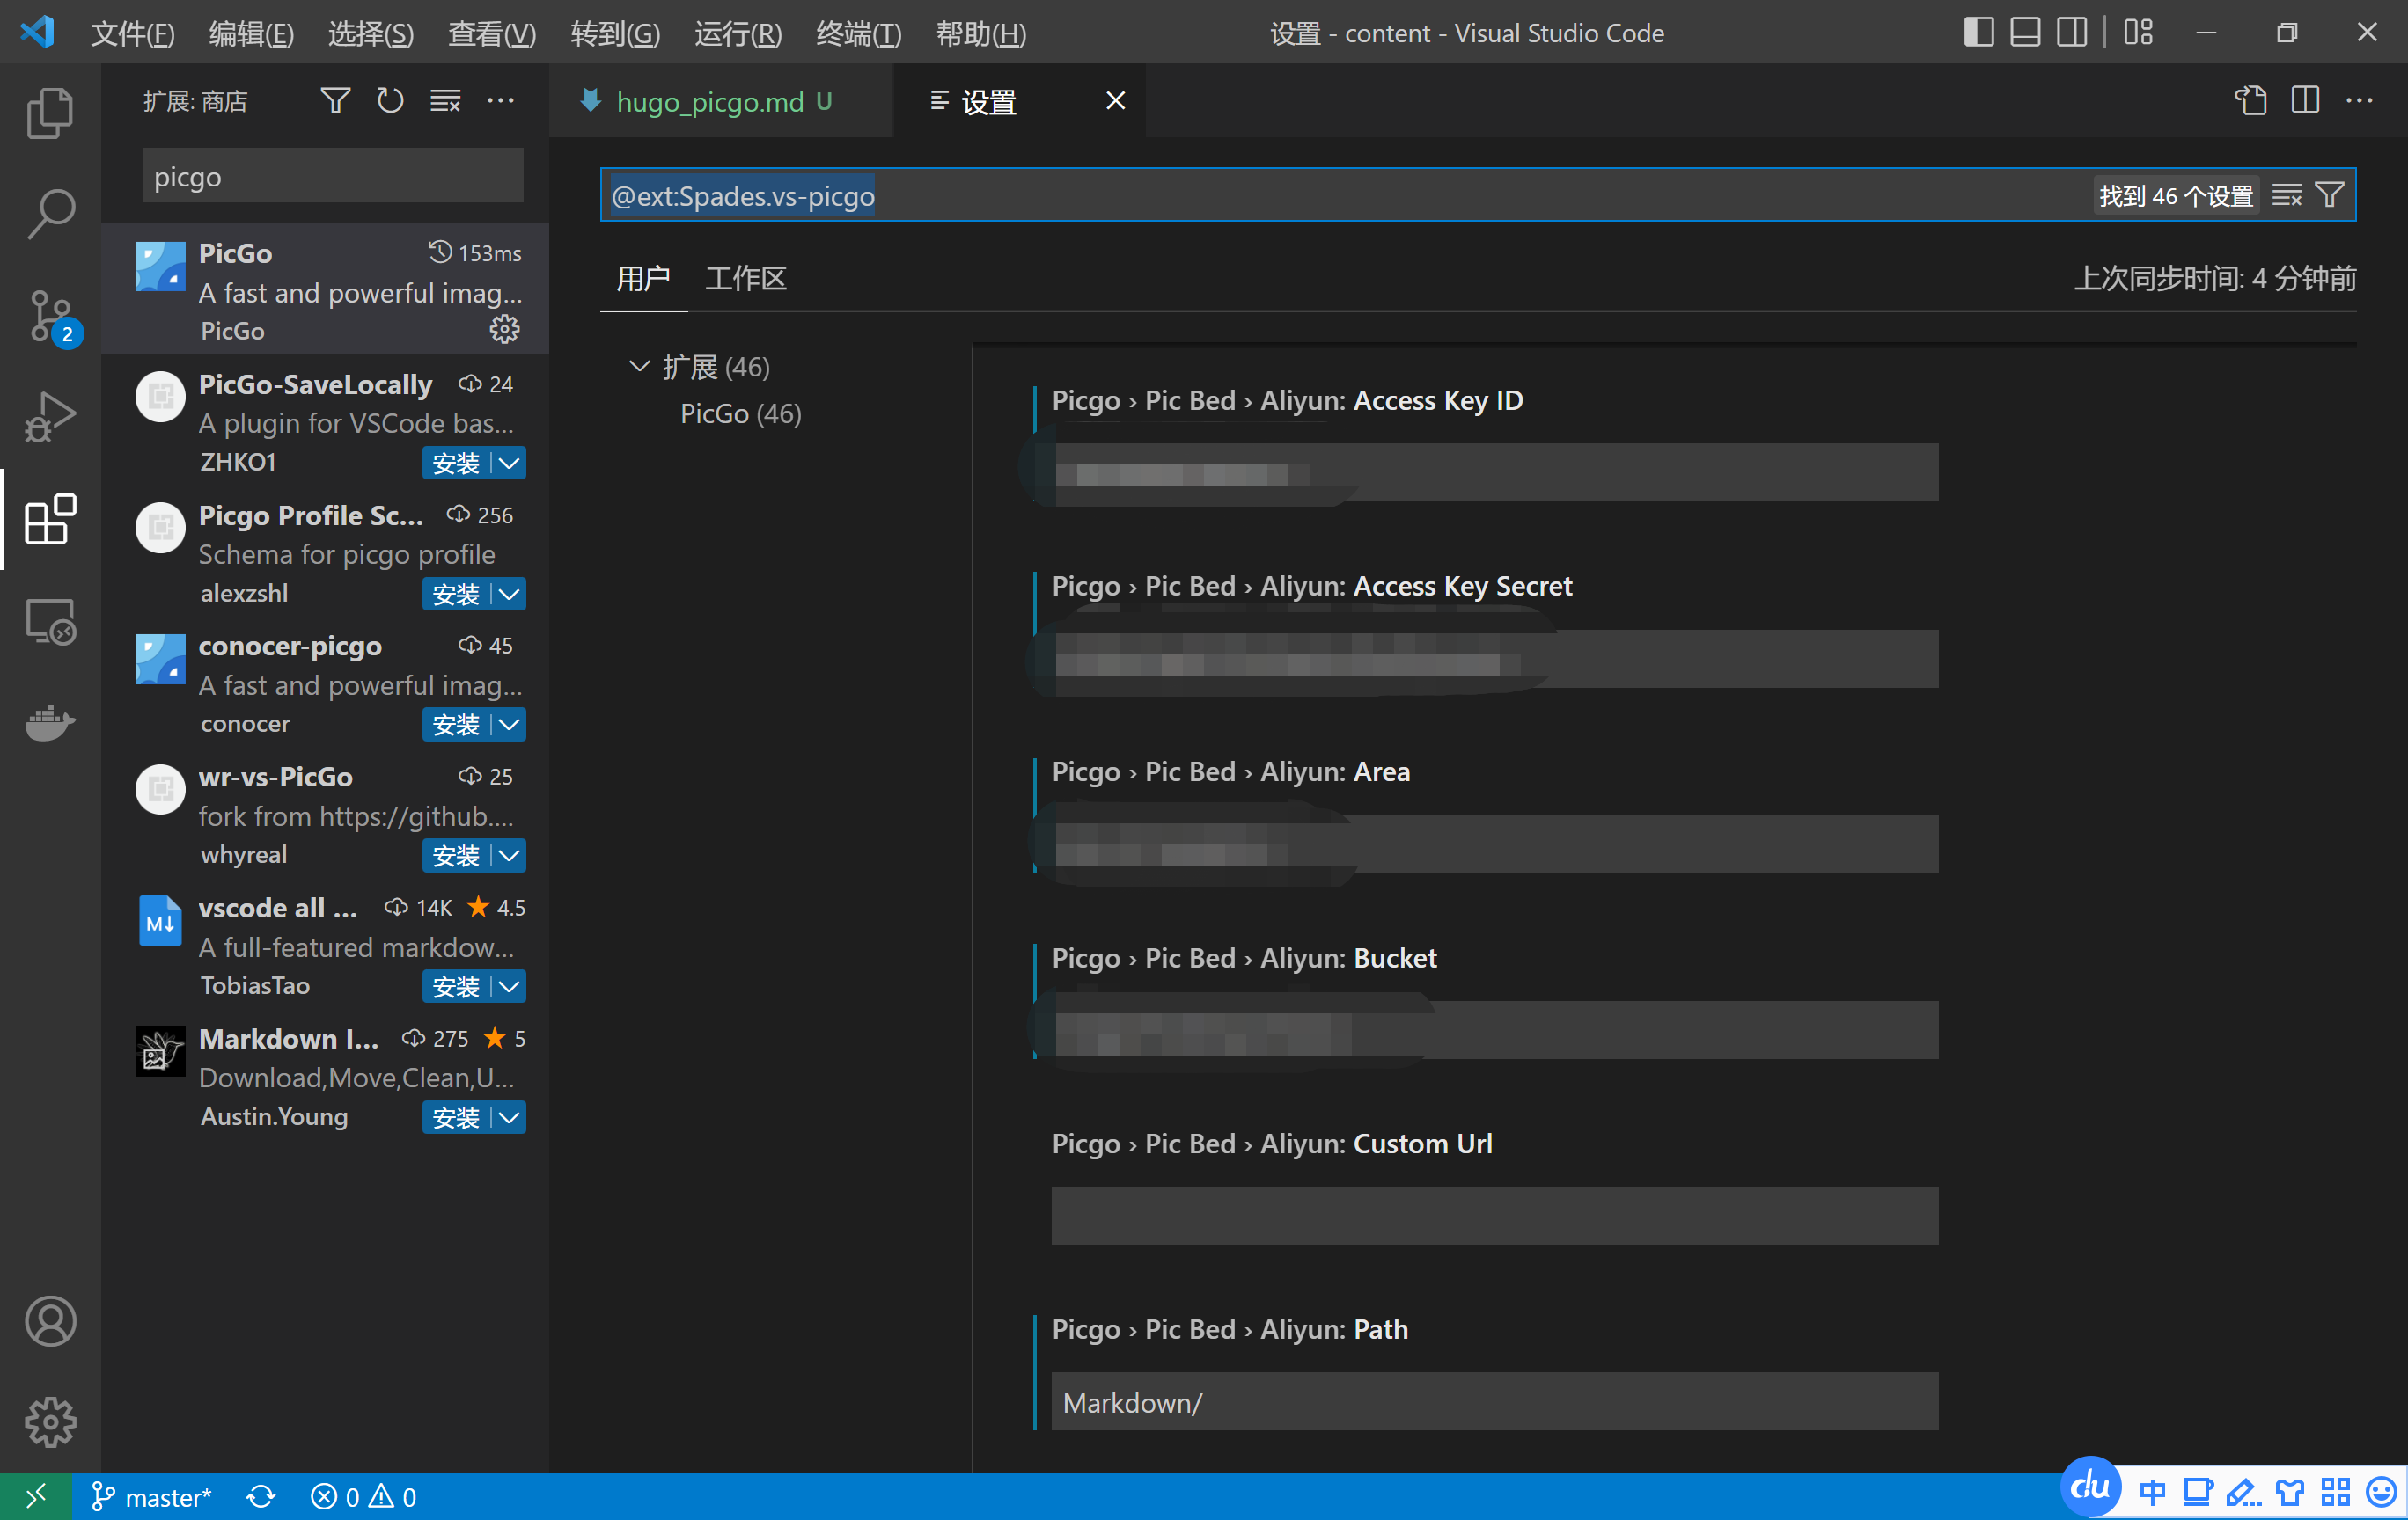This screenshot has height=1520, width=2408.
Task: Switch to hugo_picgo.md editor tab
Action: (x=720, y=101)
